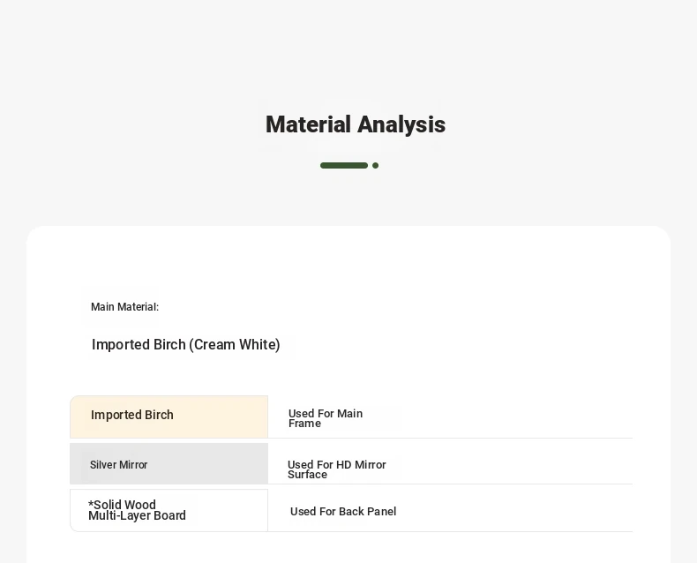
Task: Click the green divider bar under heading
Action: coord(344,165)
